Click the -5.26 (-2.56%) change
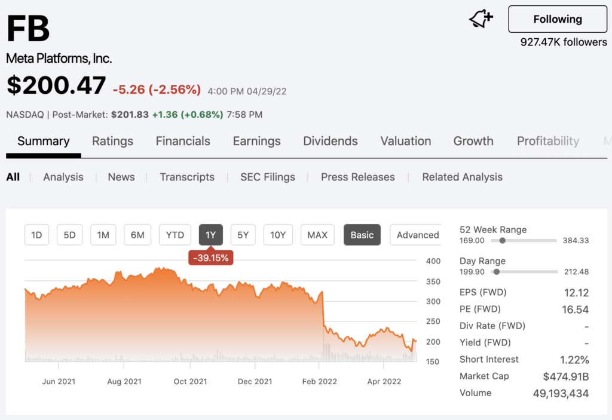This screenshot has height=420, width=612. [157, 90]
